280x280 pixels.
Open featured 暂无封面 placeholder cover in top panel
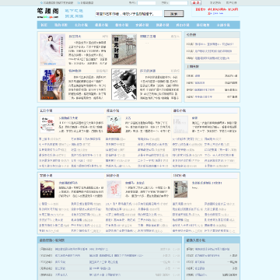click(124, 50)
